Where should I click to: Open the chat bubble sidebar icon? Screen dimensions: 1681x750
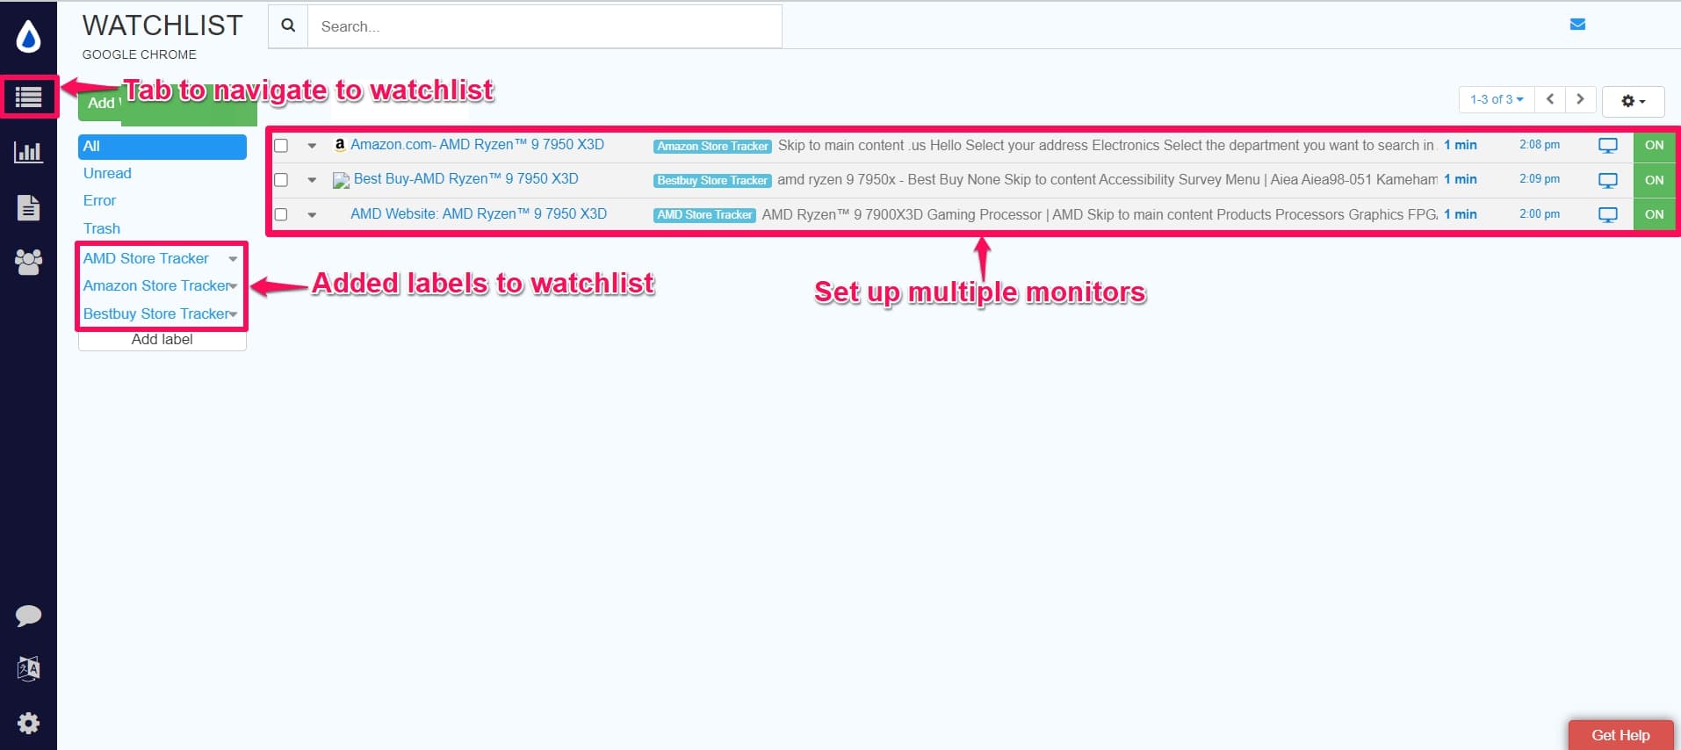[28, 615]
